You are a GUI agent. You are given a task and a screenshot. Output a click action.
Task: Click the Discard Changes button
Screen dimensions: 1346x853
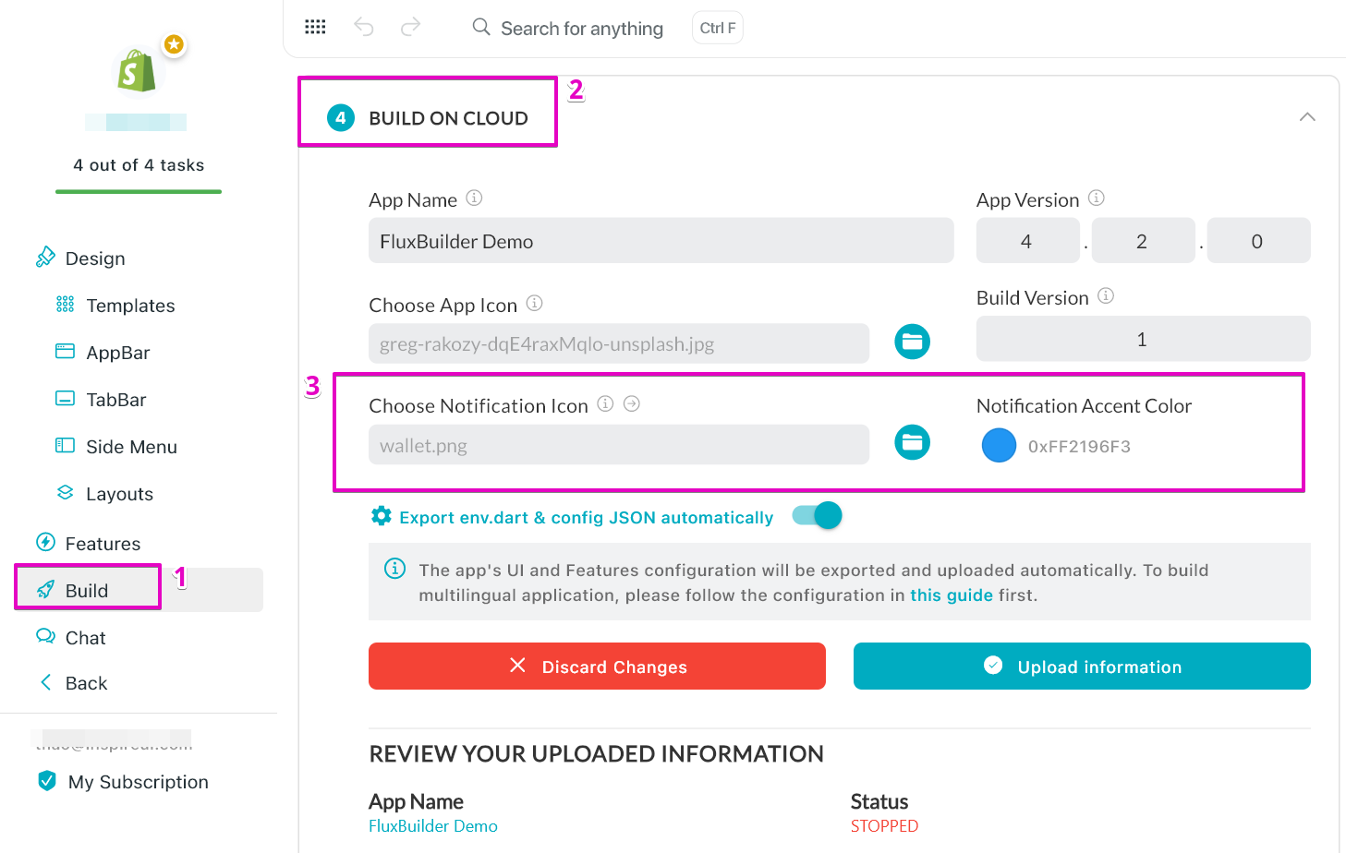pyautogui.click(x=597, y=667)
